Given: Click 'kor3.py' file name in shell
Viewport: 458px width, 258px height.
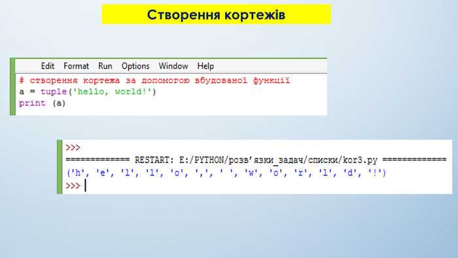Looking at the screenshot, I should point(360,160).
